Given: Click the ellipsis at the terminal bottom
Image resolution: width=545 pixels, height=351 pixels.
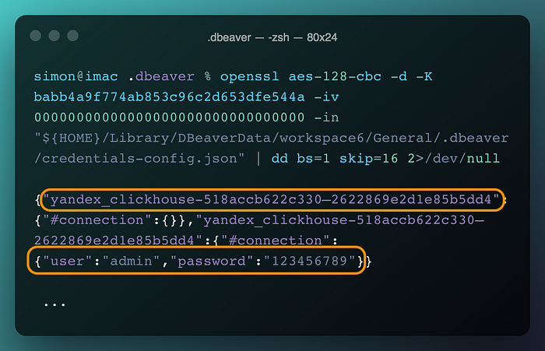Looking at the screenshot, I should tap(54, 305).
